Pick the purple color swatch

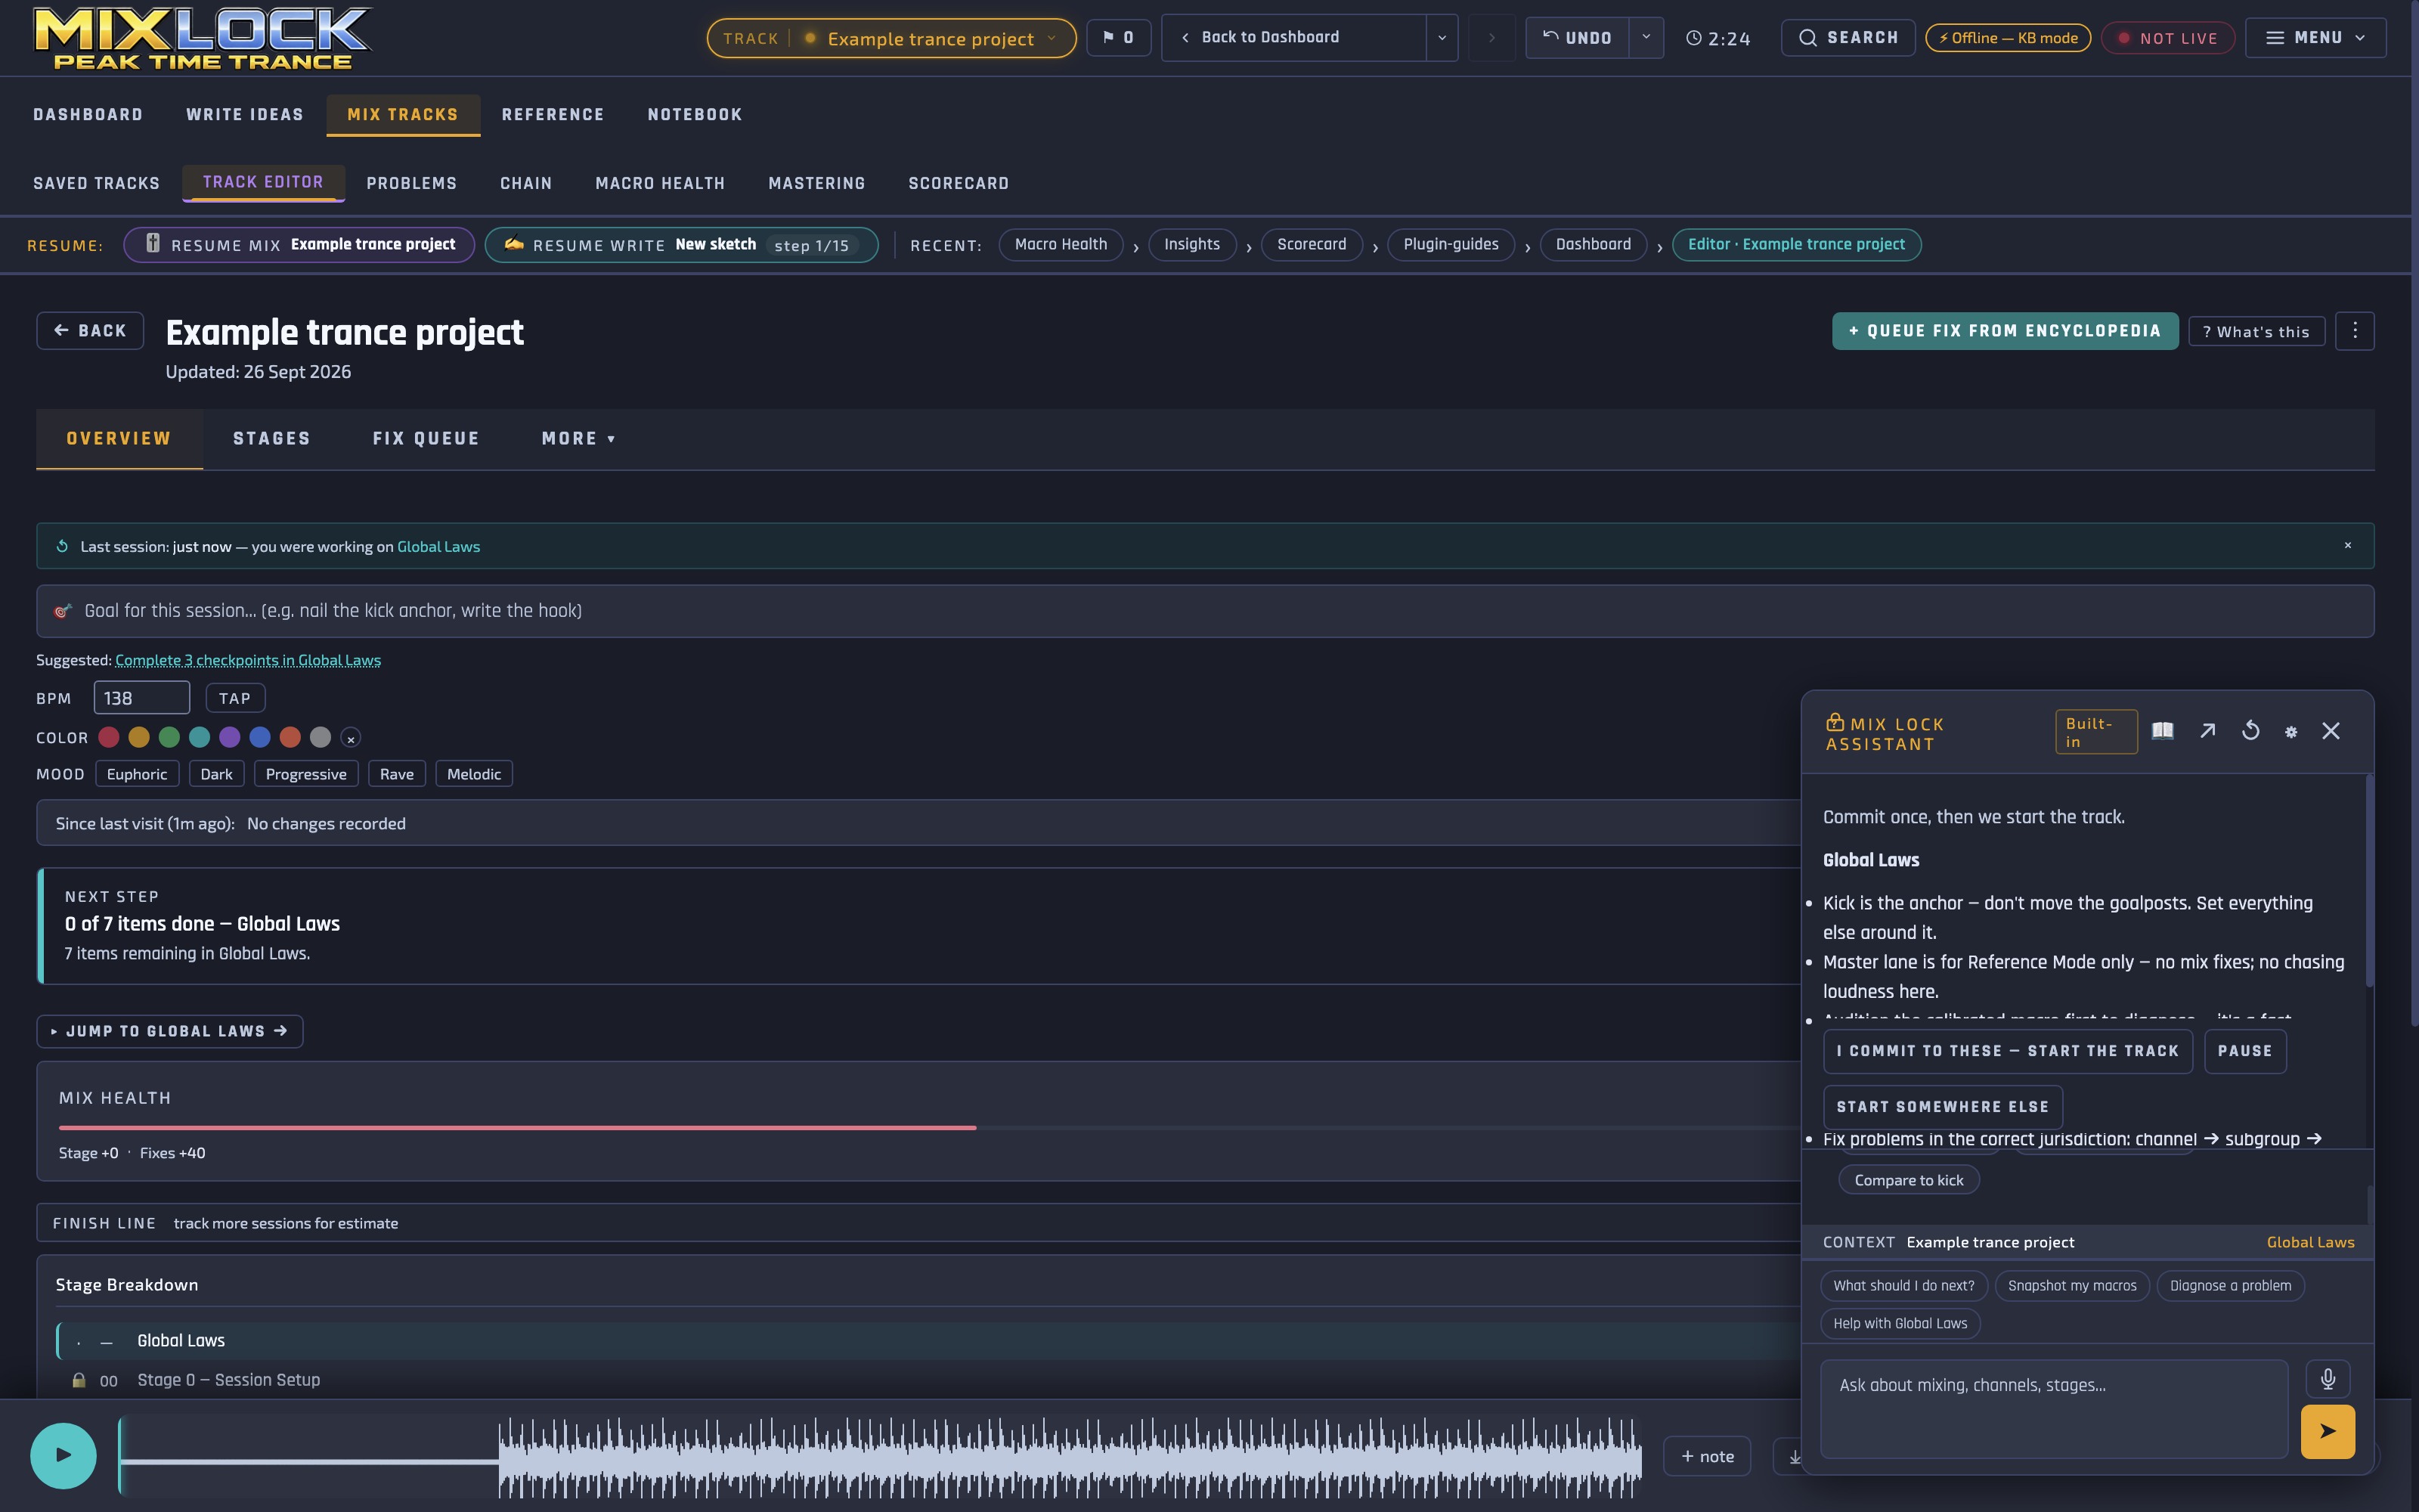[230, 737]
